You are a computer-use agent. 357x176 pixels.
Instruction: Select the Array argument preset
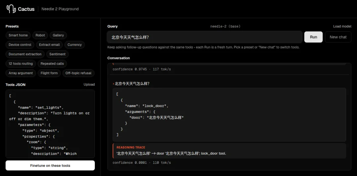pos(21,73)
